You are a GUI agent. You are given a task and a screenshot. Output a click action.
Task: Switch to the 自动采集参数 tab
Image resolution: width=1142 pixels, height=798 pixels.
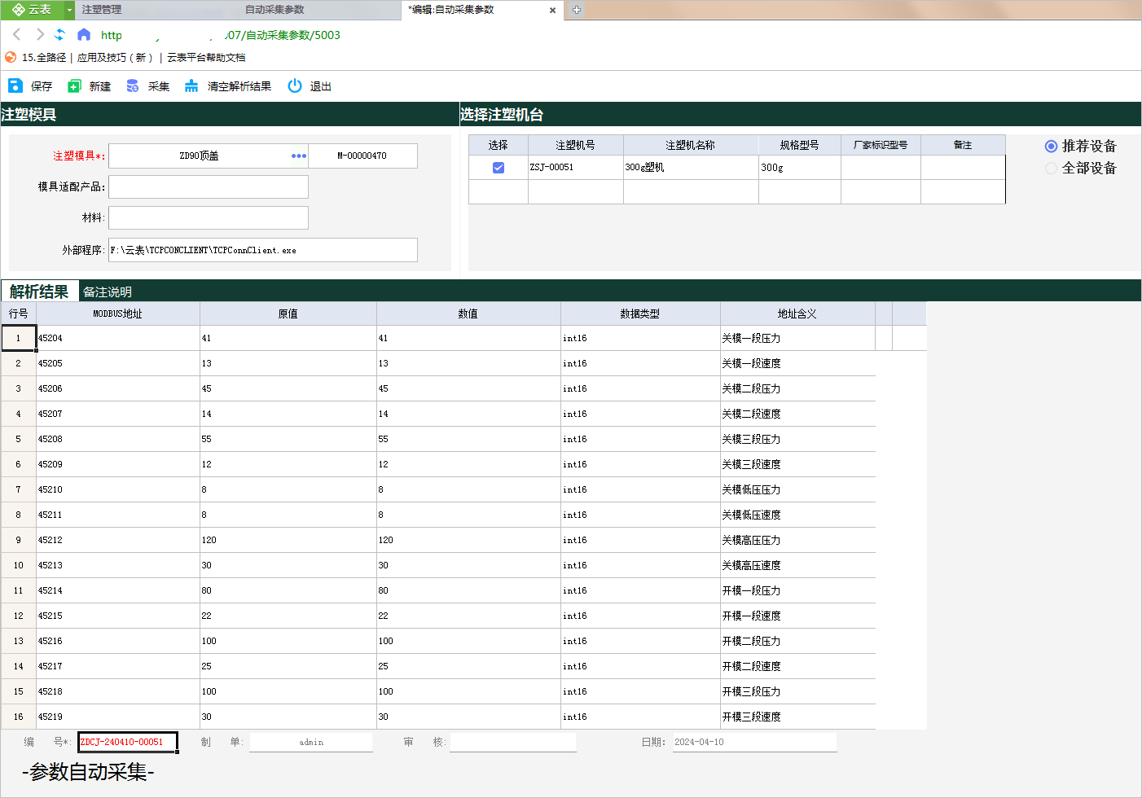point(275,10)
